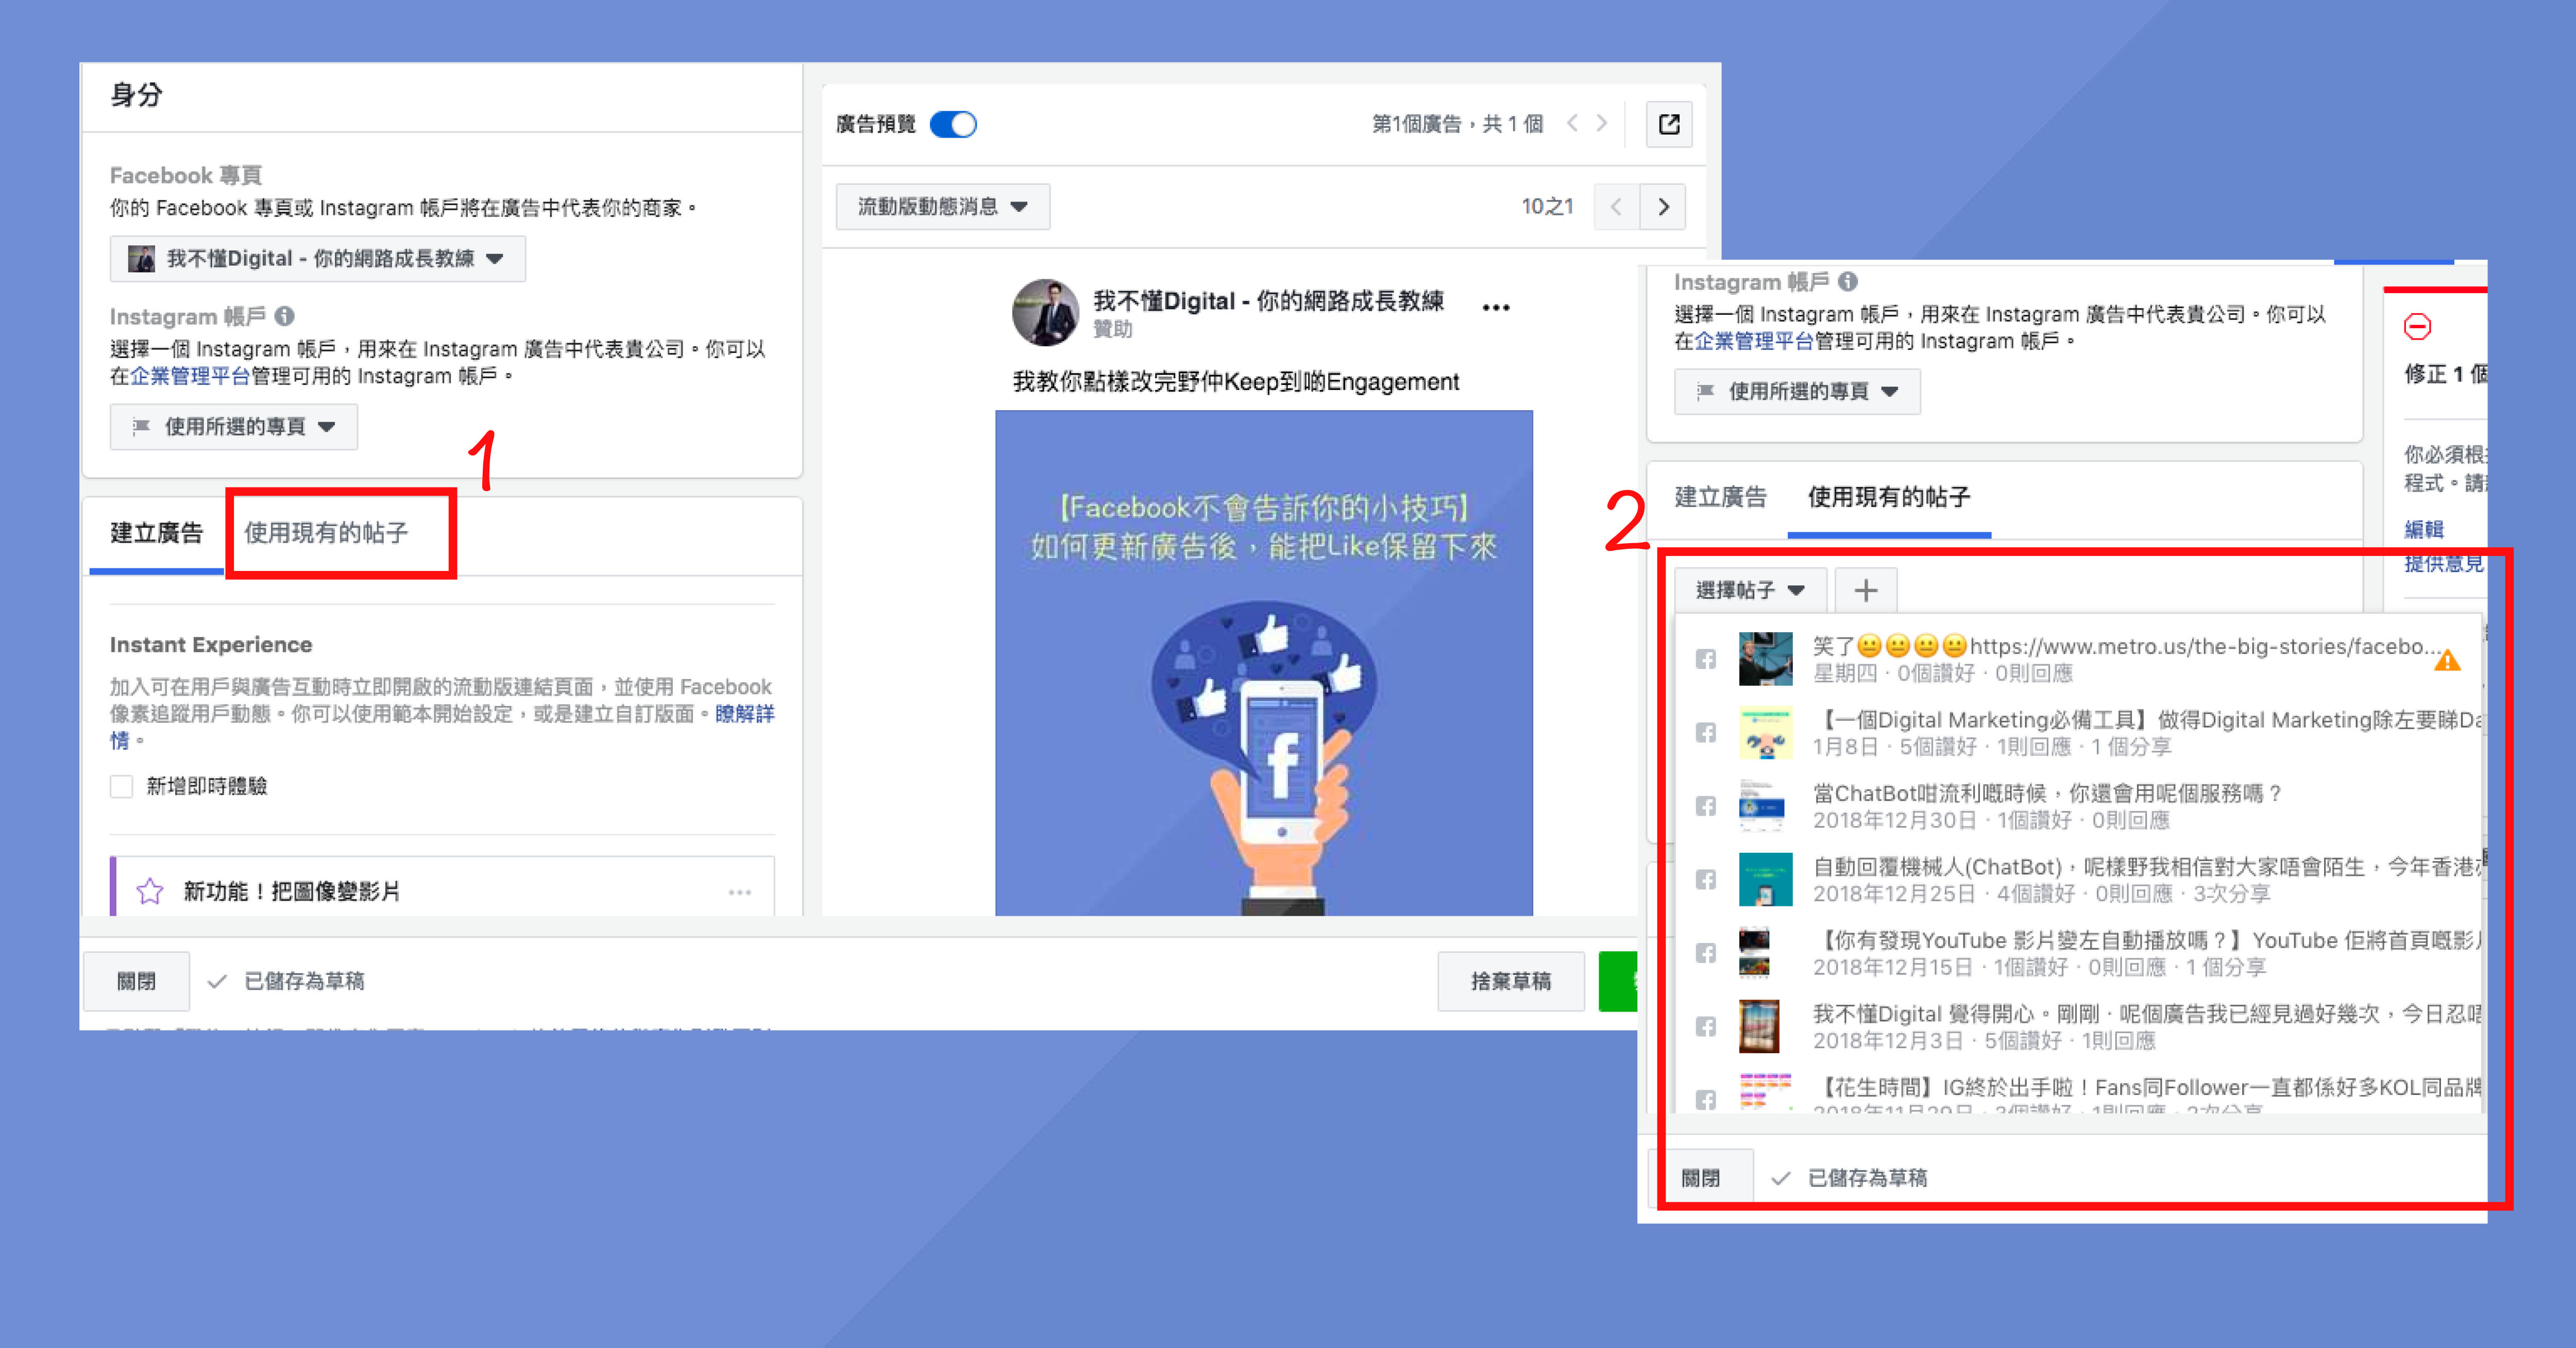Open the 企業管理平台 link in the right panel
The width and height of the screenshot is (2576, 1348).
pos(1754,341)
